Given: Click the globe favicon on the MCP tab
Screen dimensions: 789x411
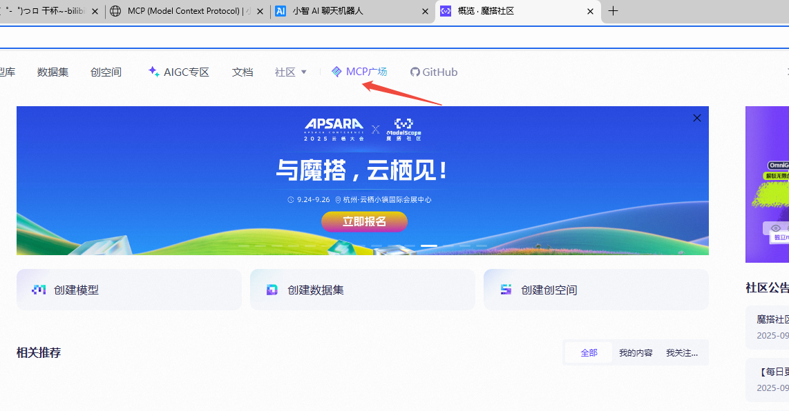Looking at the screenshot, I should [117, 11].
